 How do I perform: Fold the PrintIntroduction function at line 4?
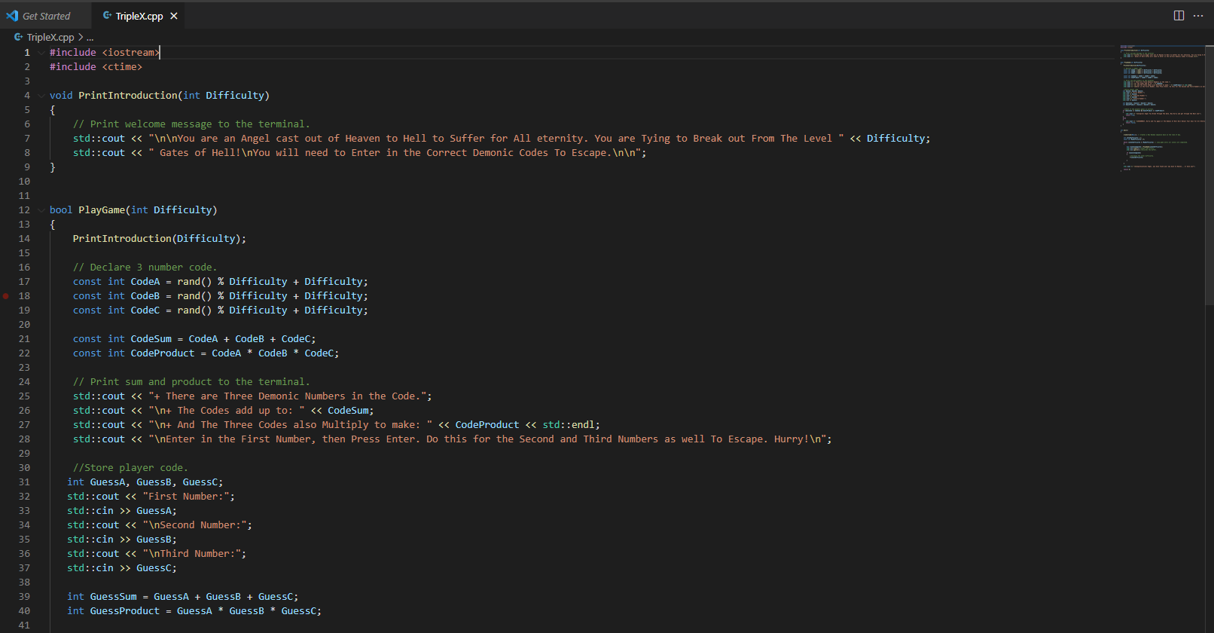coord(41,96)
